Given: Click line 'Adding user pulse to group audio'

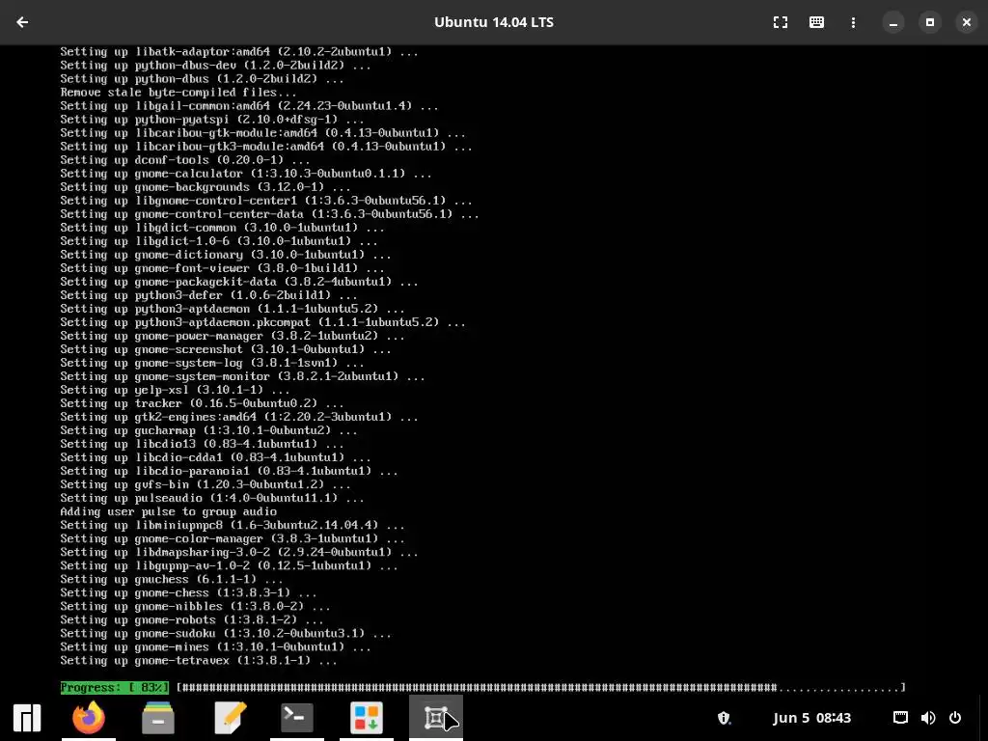Looking at the screenshot, I should (x=168, y=511).
